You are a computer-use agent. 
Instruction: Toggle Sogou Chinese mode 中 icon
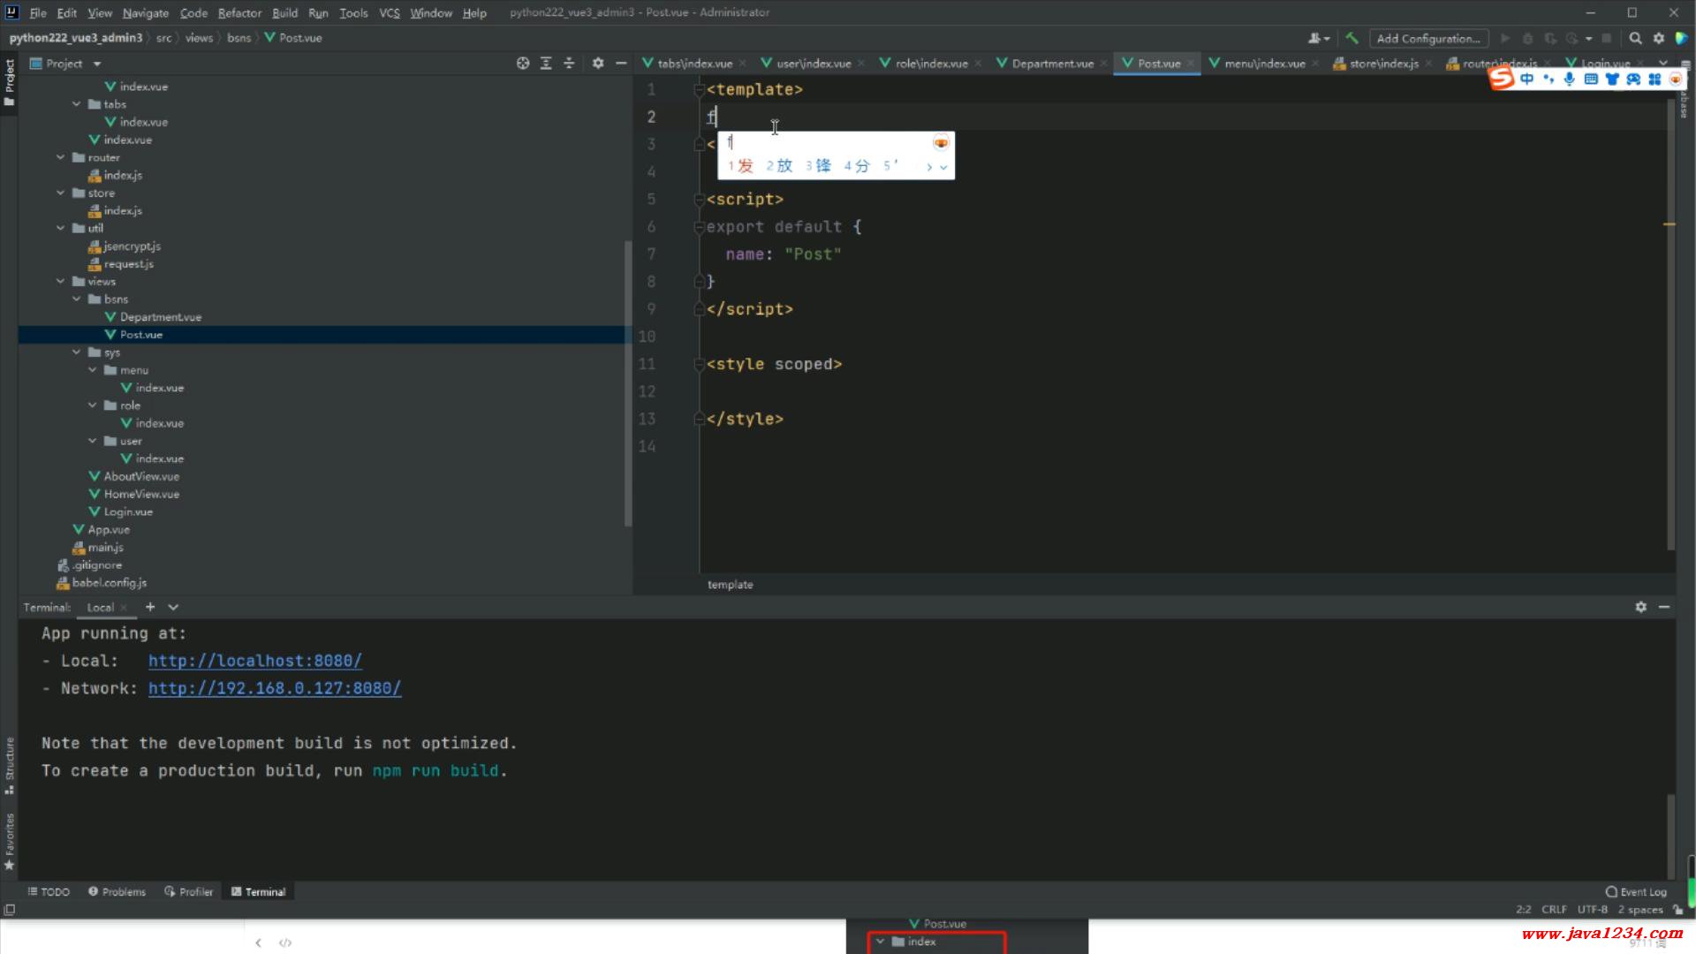[1526, 79]
